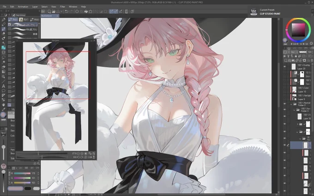
Task: Pick a color in the color wheel square
Action: pos(298,30)
